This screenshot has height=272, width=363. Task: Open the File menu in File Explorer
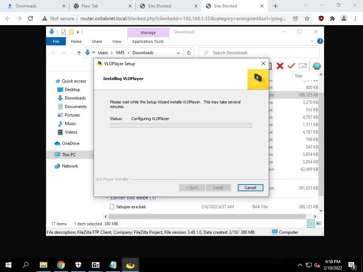(x=56, y=41)
